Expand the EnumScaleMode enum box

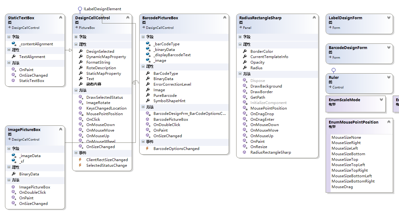coord(381,100)
